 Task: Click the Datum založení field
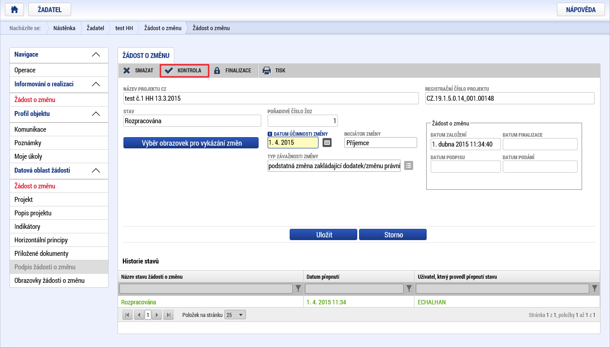pos(466,144)
